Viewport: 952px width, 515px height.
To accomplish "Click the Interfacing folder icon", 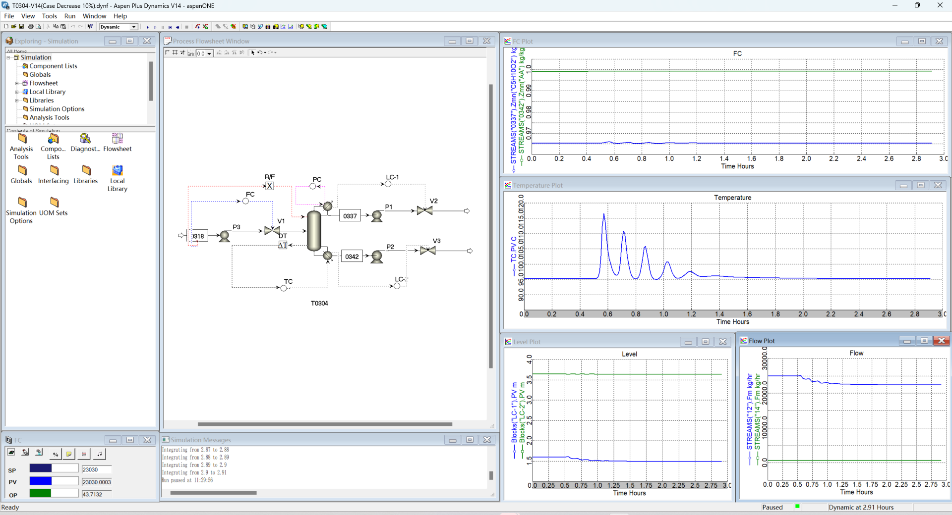I will (x=54, y=170).
